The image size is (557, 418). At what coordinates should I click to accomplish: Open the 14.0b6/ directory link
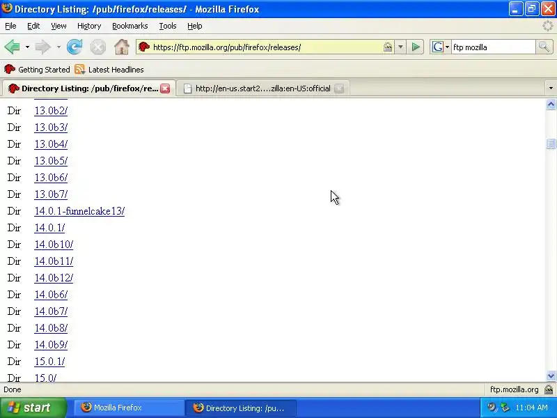coord(51,294)
